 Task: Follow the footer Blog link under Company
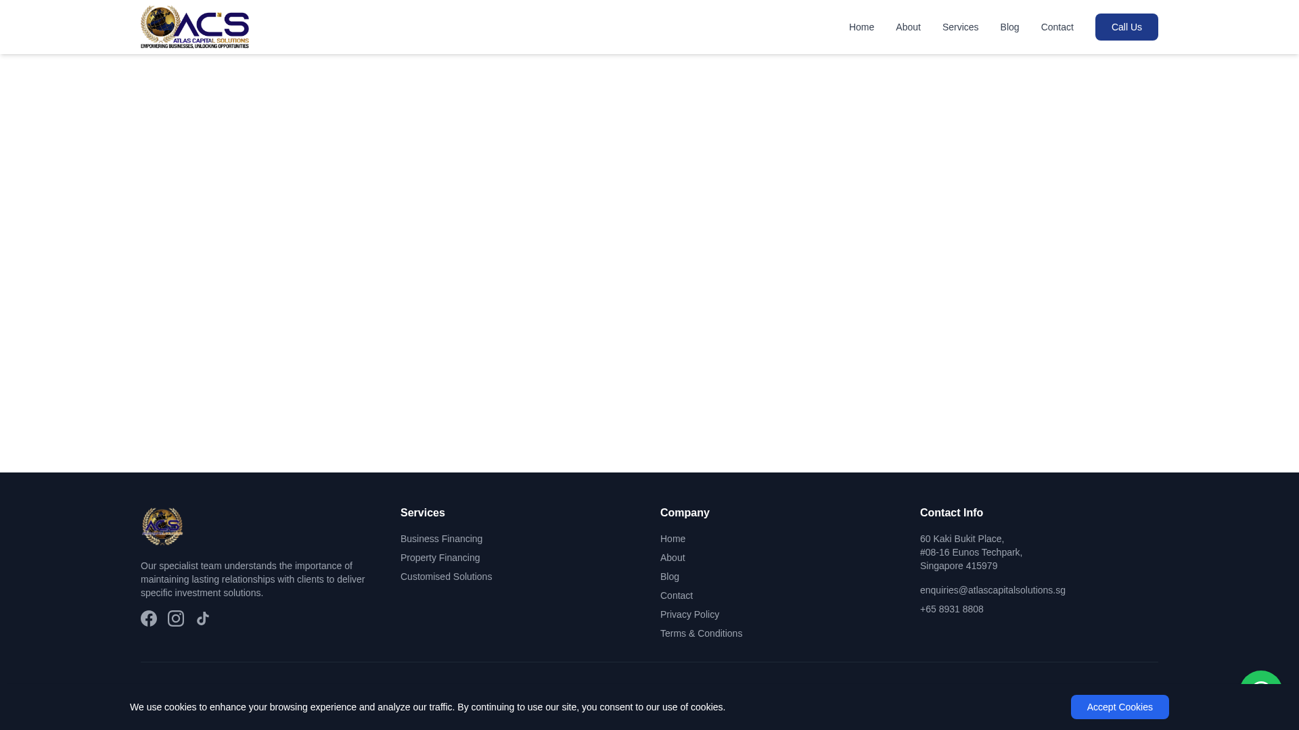(670, 577)
